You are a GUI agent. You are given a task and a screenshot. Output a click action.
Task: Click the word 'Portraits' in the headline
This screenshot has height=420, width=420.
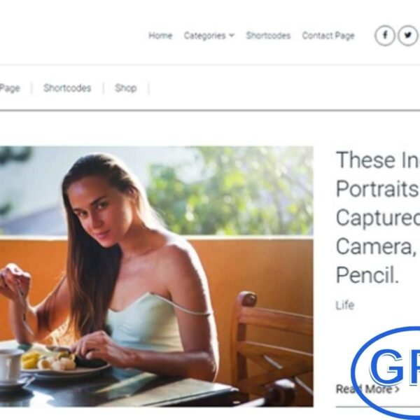pyautogui.click(x=377, y=189)
